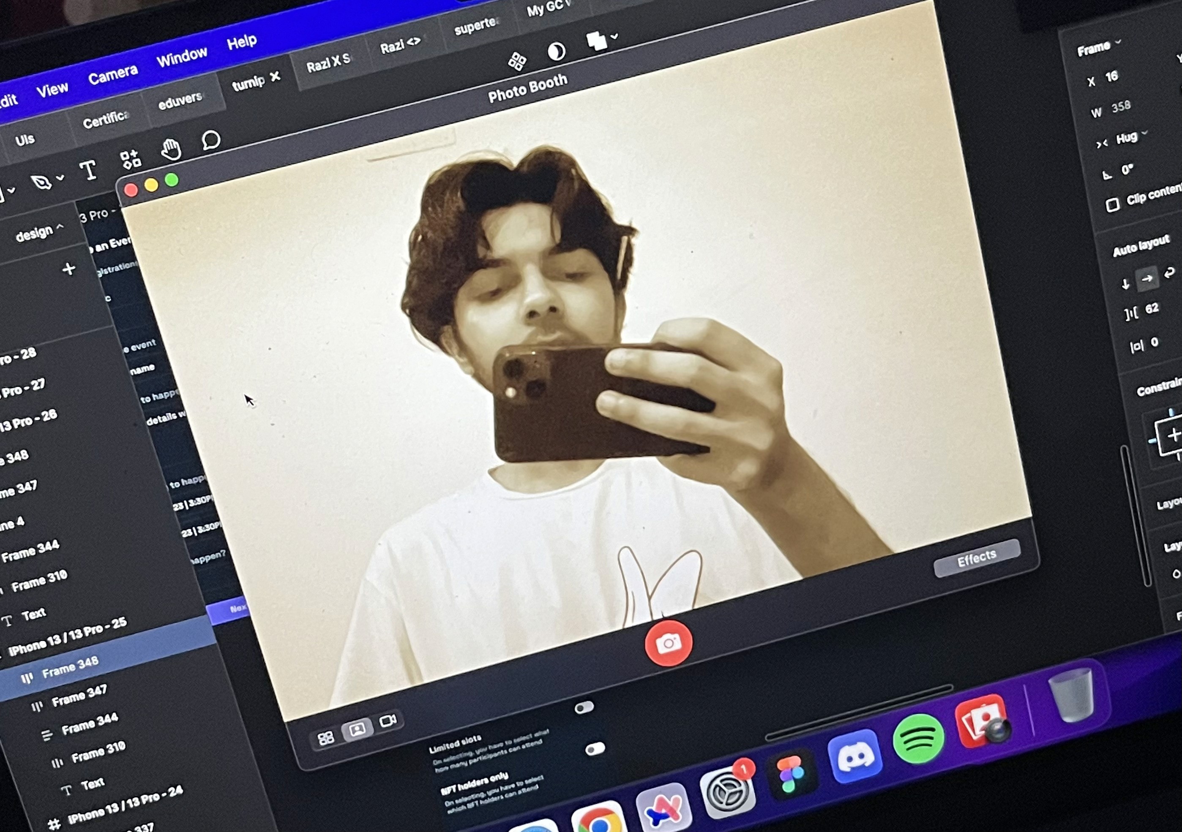Screen dimensions: 1182x832
Task: Open the Window menu
Action: [182, 57]
